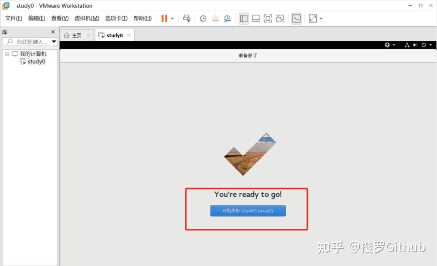Toggle the library sidebar view

[244, 18]
